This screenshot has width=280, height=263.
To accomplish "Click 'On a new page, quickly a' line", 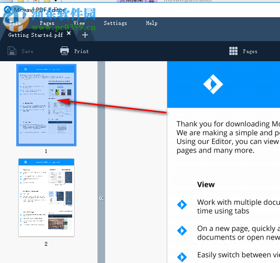I will (x=238, y=229).
